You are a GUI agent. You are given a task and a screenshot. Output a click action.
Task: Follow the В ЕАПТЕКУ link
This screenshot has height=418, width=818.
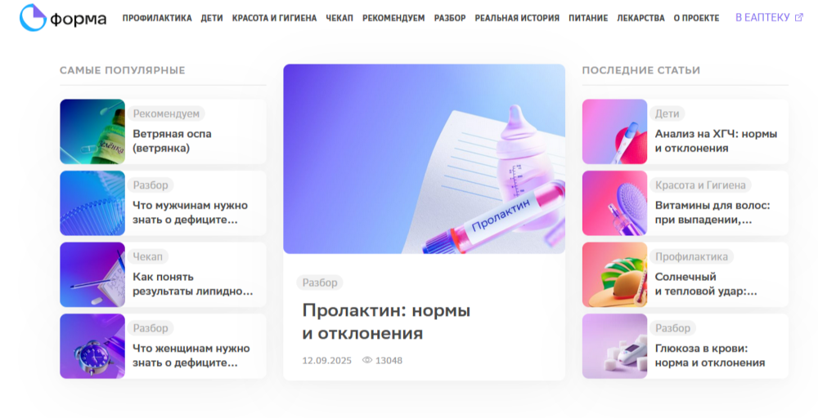coord(762,18)
